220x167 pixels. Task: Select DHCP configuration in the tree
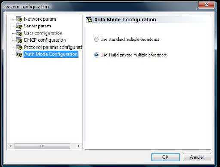(x=45, y=40)
